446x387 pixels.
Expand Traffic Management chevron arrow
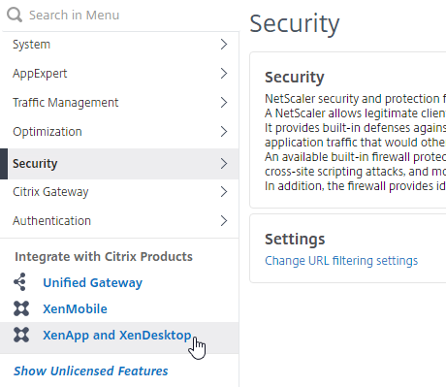(224, 103)
